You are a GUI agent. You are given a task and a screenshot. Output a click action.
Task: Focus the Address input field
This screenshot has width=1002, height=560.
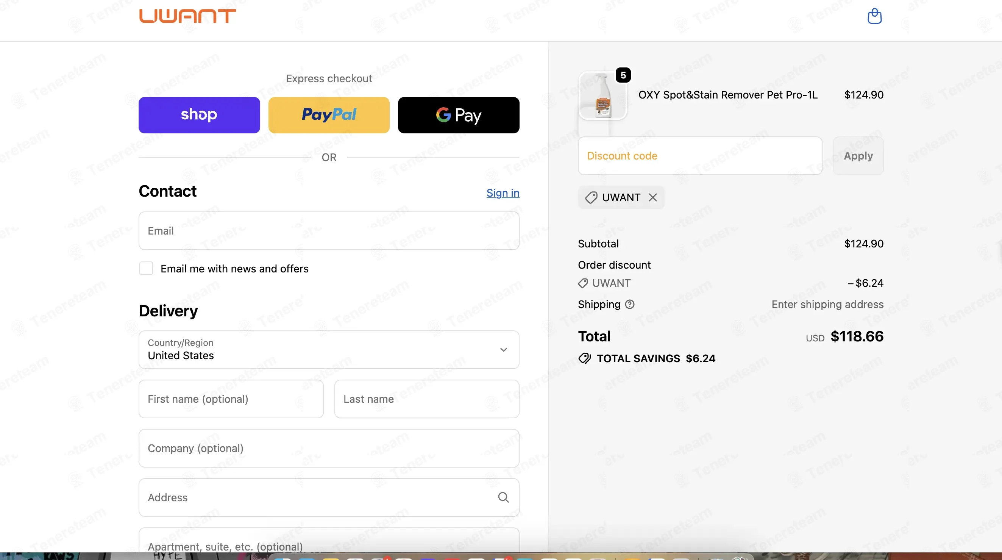point(329,497)
